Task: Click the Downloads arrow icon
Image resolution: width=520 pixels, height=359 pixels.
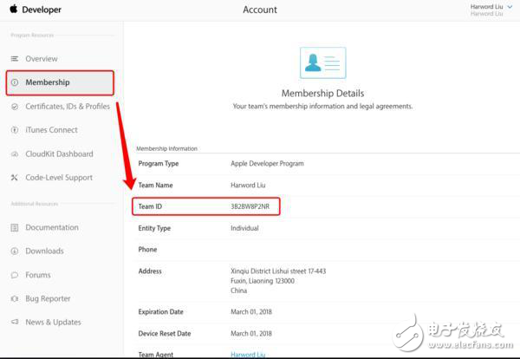Action: [x=15, y=251]
